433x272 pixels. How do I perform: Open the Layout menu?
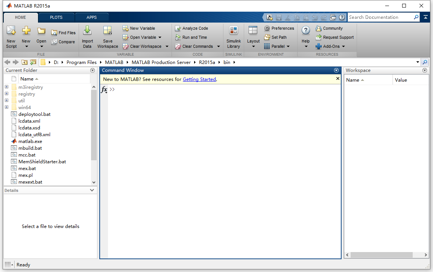point(253,37)
